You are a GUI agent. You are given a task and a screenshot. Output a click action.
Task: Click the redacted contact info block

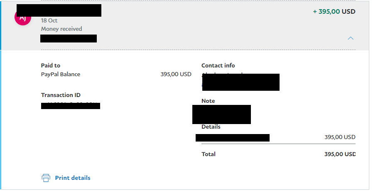point(241,82)
